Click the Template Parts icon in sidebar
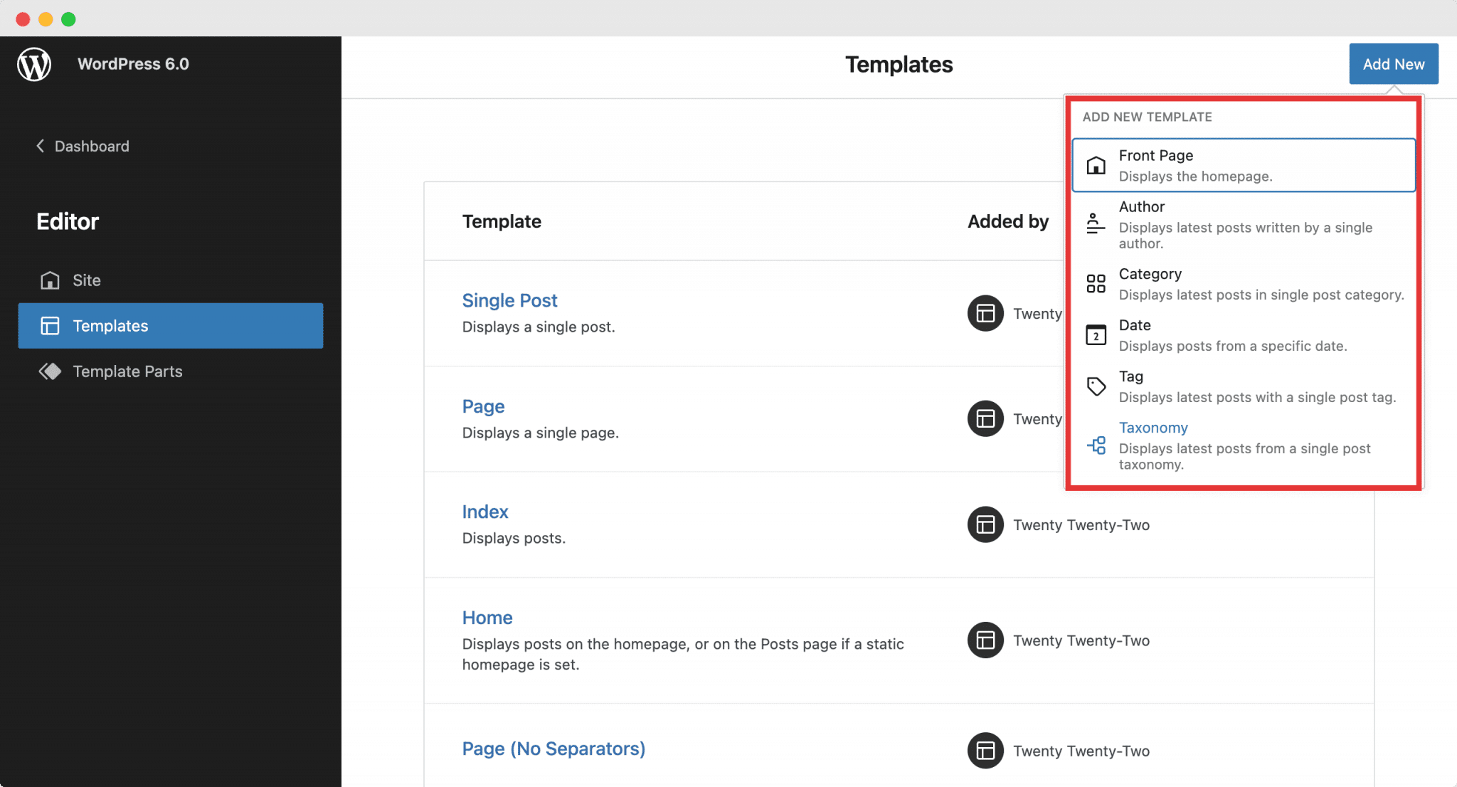 [49, 371]
